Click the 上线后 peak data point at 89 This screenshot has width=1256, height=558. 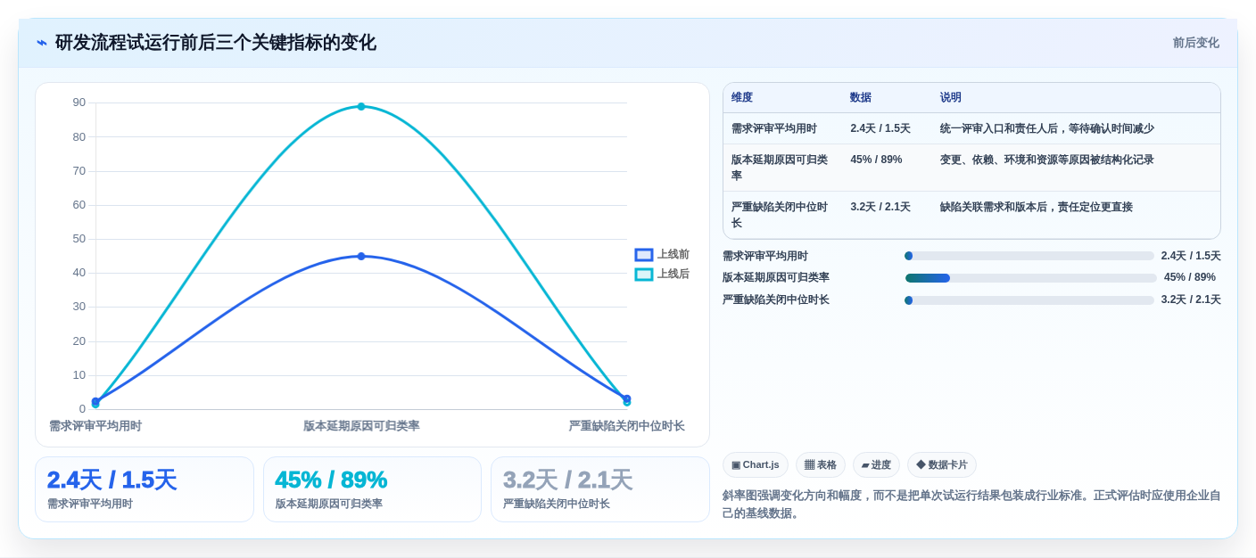click(x=361, y=107)
